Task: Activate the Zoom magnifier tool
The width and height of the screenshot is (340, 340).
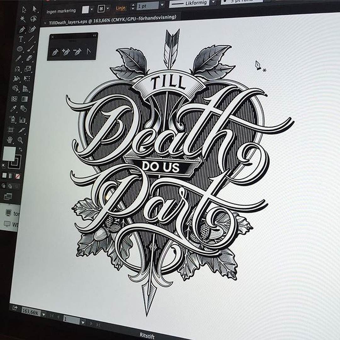Action: click(20, 139)
